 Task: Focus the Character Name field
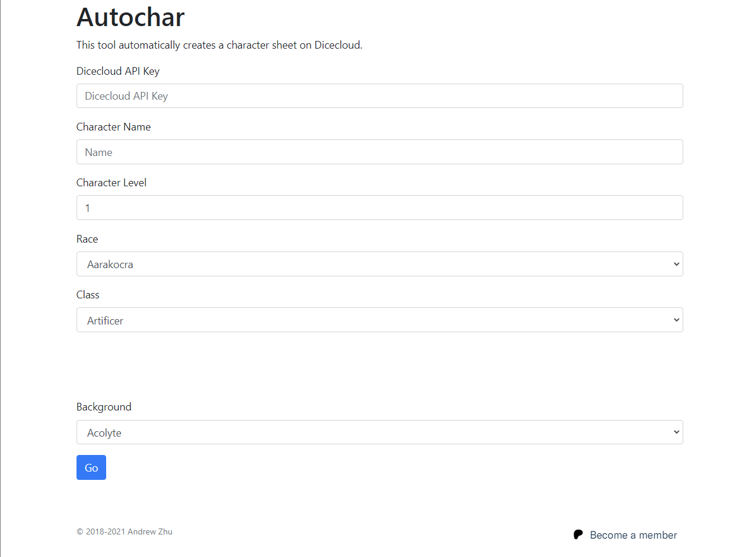(380, 152)
